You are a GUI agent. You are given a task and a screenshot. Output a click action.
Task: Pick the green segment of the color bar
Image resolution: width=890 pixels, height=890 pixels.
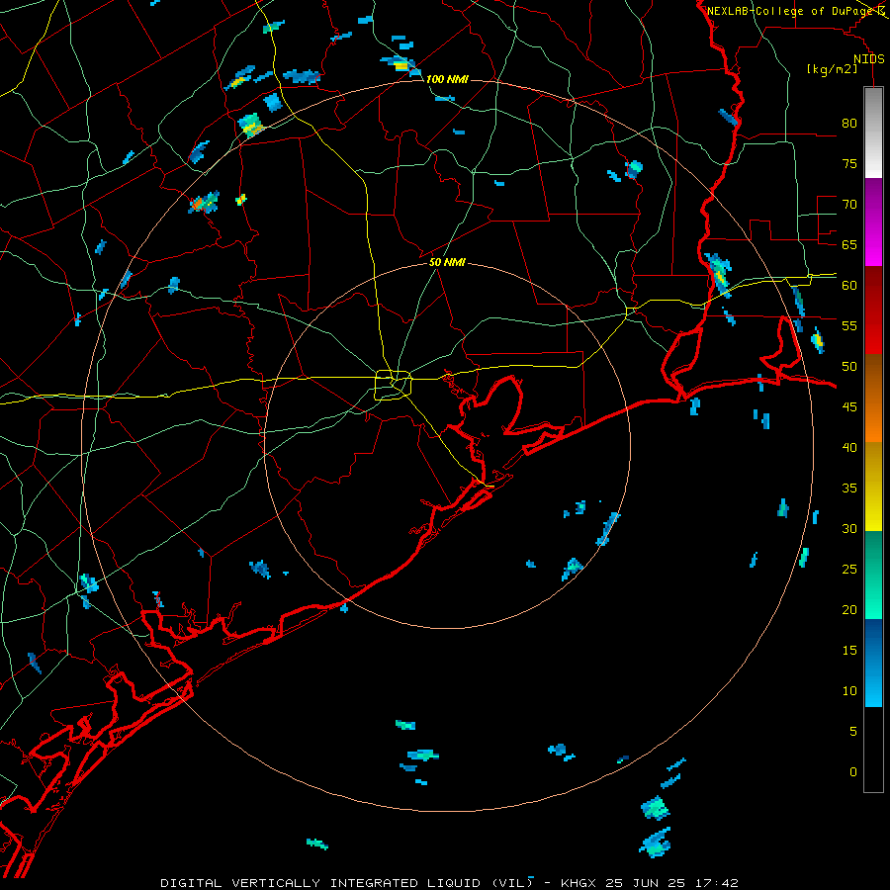(873, 575)
